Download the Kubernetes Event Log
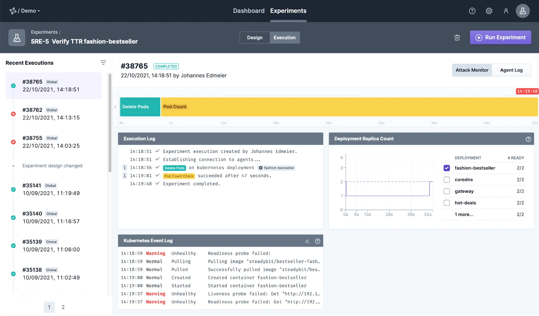 coord(307,241)
